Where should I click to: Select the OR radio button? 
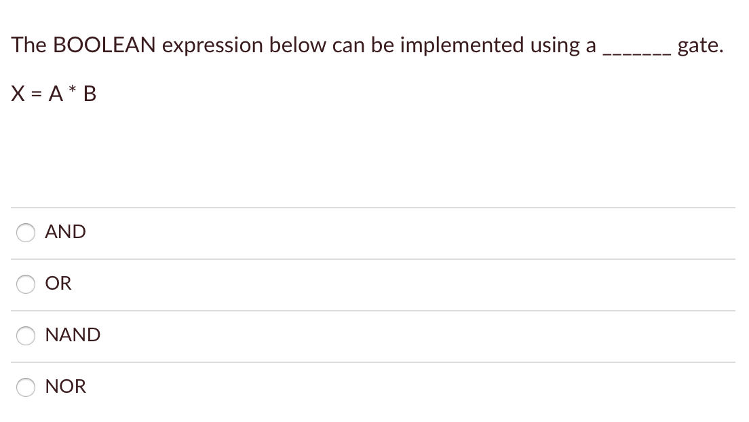coord(25,284)
